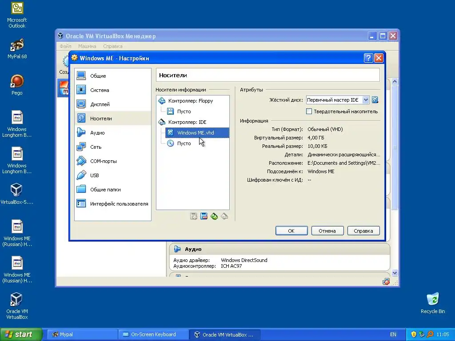Open the USB settings category
This screenshot has width=455, height=341.
112,175
